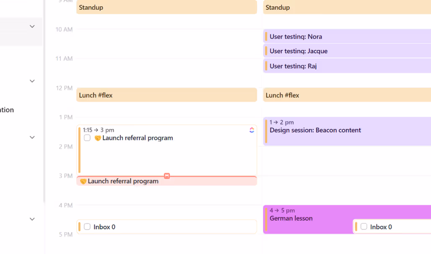Mark first-column Inbox 0 as complete
431x254 pixels.
click(87, 227)
